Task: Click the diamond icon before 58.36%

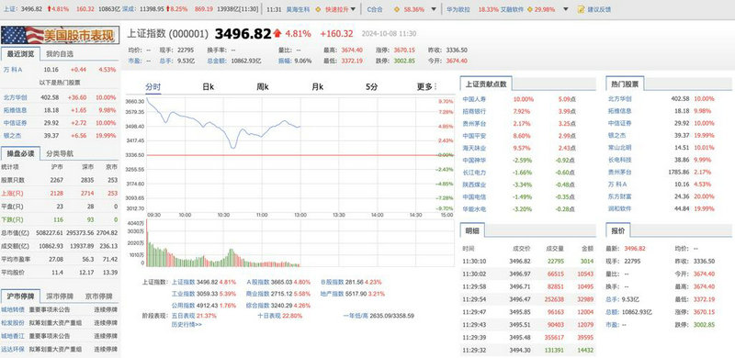Action: pos(397,9)
